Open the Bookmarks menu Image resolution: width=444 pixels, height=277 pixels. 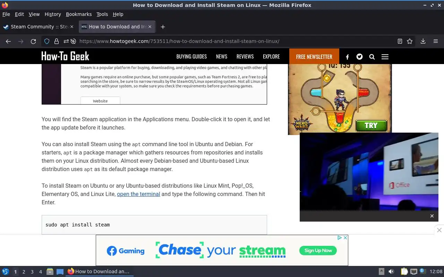point(79,14)
